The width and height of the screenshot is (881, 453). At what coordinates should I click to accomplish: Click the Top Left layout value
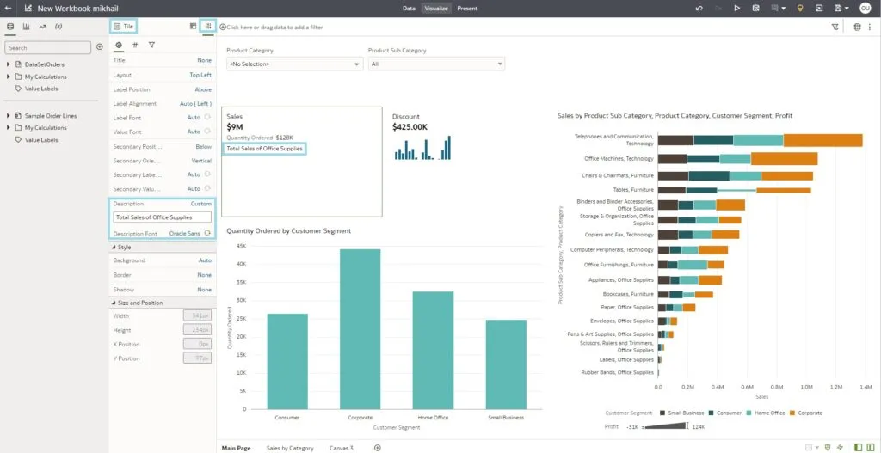click(x=200, y=75)
